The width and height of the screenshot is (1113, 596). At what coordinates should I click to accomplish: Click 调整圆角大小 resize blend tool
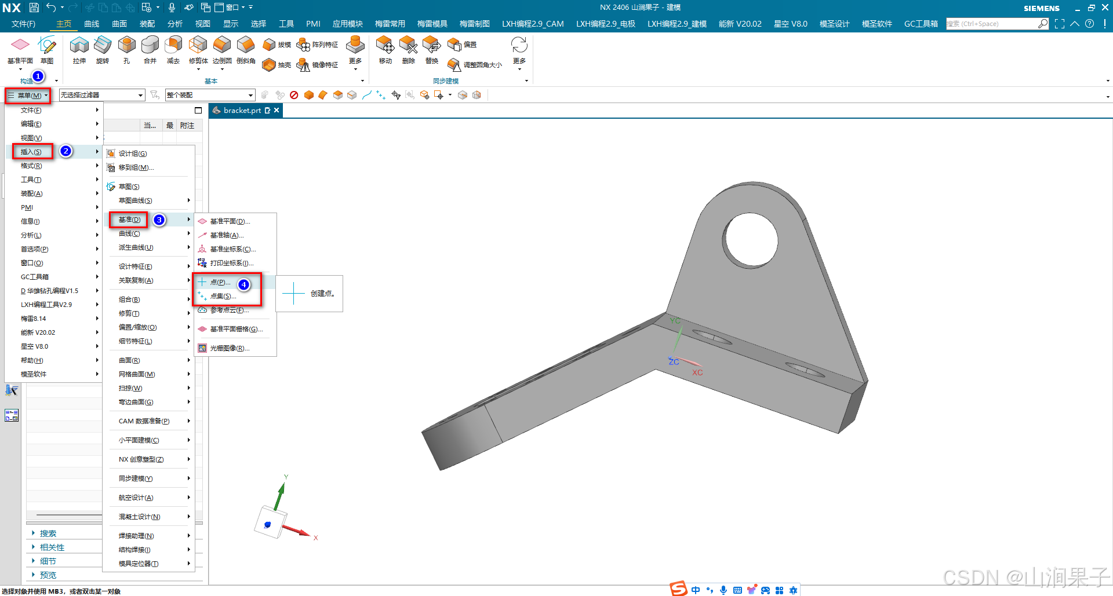pyautogui.click(x=475, y=65)
